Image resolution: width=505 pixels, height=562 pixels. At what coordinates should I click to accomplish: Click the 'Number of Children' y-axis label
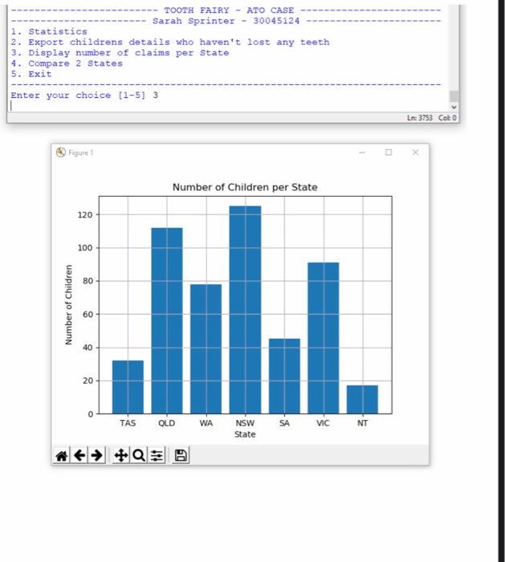tap(68, 305)
